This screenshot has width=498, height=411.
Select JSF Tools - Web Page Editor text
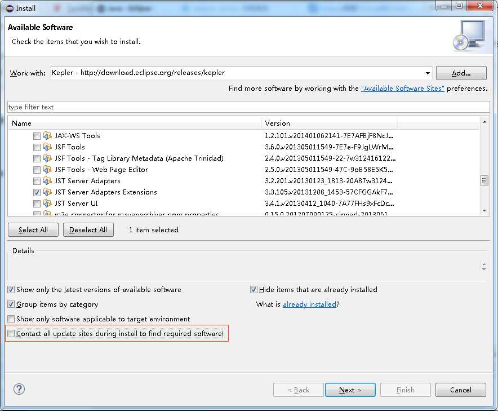click(101, 170)
